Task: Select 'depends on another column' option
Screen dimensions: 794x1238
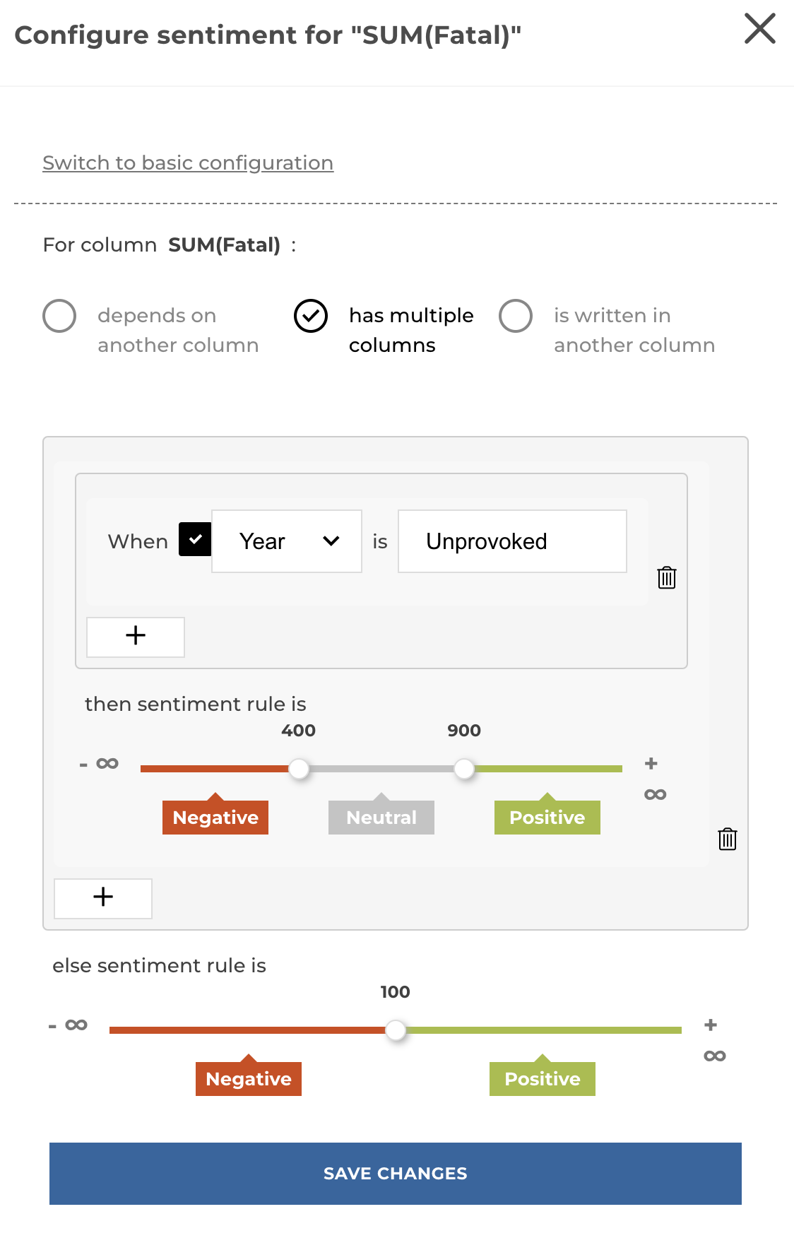Action: pos(59,316)
